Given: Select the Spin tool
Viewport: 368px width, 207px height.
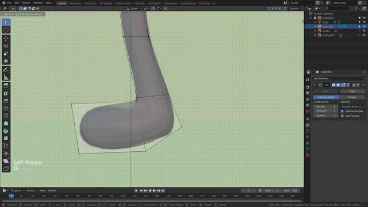Looking at the screenshot, I should point(6,131).
